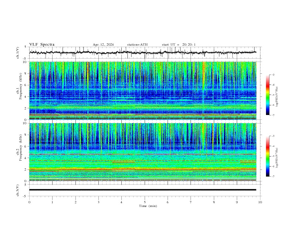Click time axis tick label '0'
Image resolution: width=293 pixels, height=227 pixels.
tap(29, 202)
